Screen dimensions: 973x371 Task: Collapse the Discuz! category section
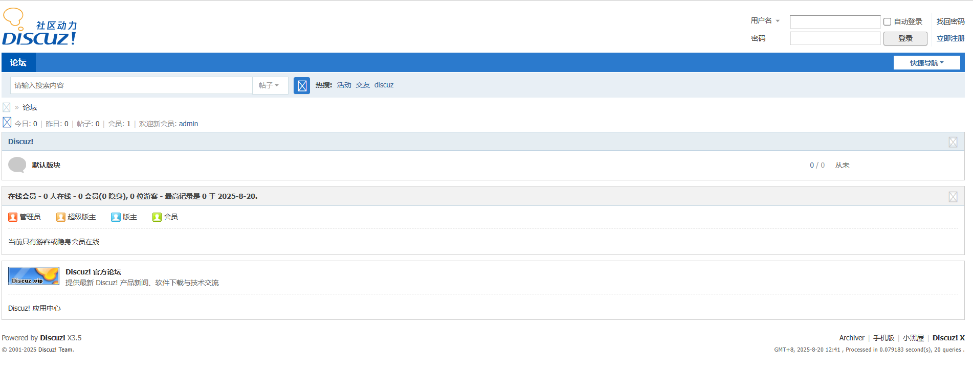pos(953,142)
